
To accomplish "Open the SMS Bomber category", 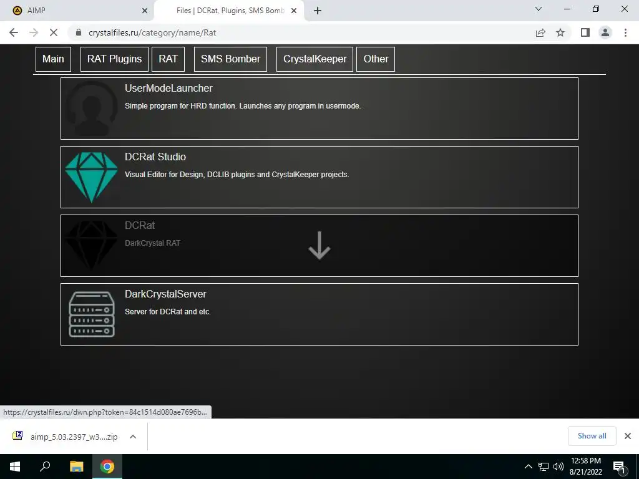I will point(231,59).
